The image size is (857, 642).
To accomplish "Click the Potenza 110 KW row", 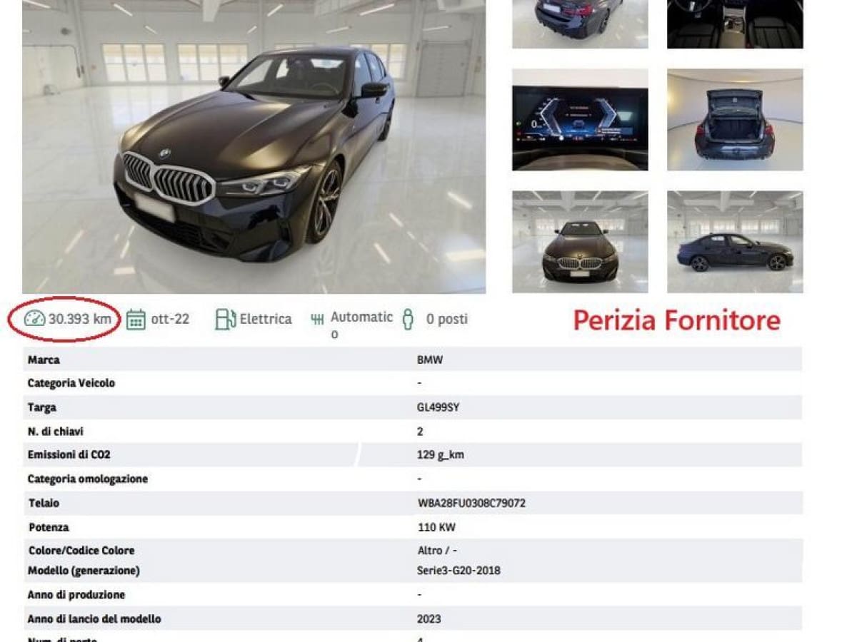I will (x=413, y=527).
